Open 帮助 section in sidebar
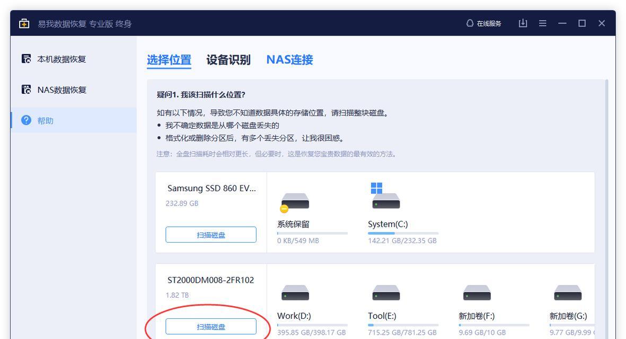This screenshot has width=626, height=339. click(x=74, y=120)
